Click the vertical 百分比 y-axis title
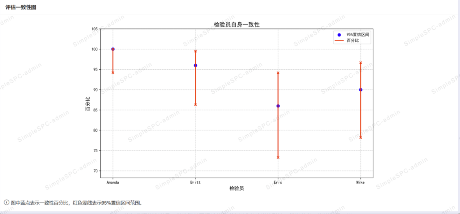Image resolution: width=460 pixels, height=214 pixels. click(x=88, y=104)
